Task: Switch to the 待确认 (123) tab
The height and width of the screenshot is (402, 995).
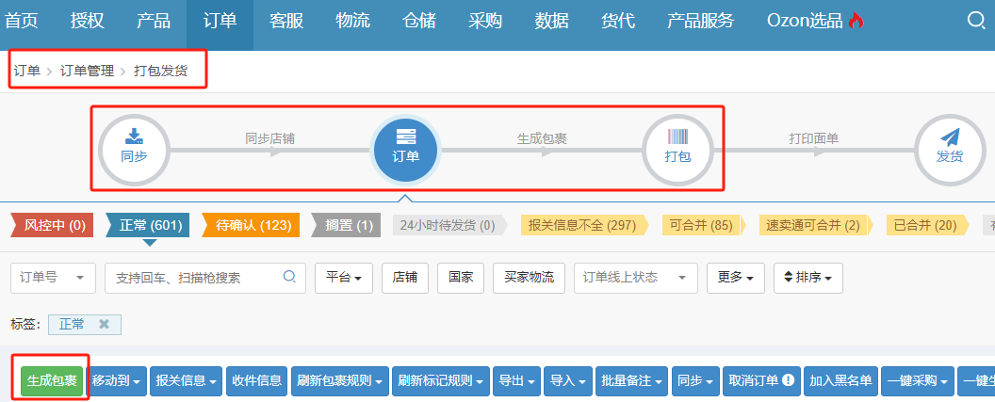Action: click(x=251, y=225)
